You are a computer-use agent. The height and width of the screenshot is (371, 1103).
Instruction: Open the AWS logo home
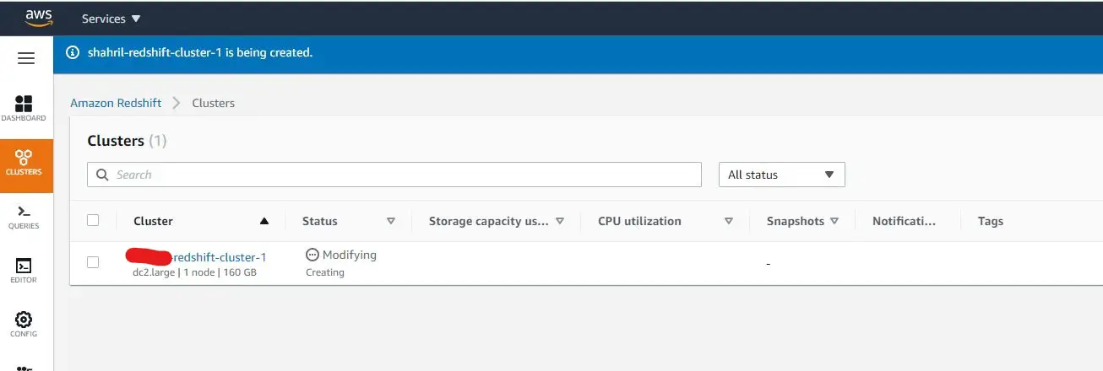[39, 18]
